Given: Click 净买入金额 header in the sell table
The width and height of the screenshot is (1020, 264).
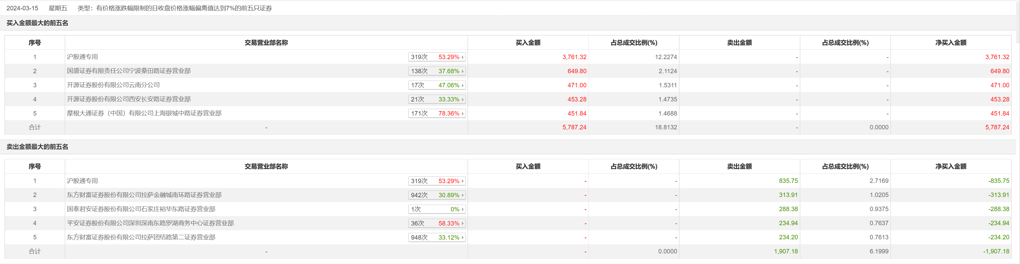Looking at the screenshot, I should (951, 167).
